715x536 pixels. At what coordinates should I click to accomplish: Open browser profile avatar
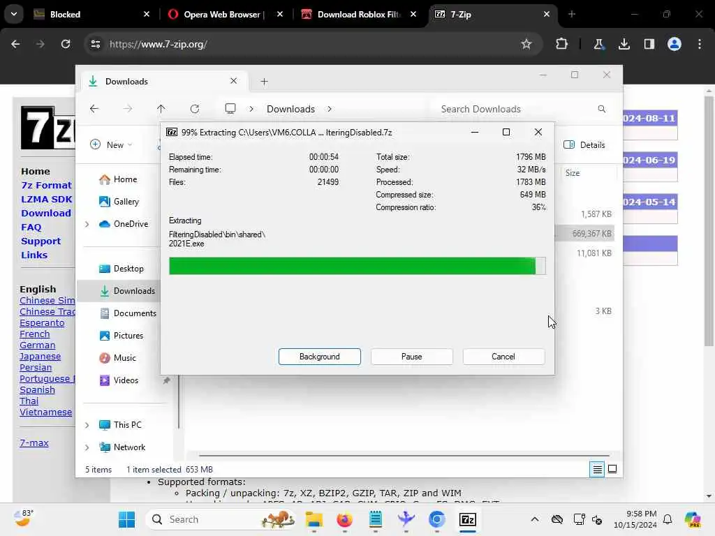(675, 44)
